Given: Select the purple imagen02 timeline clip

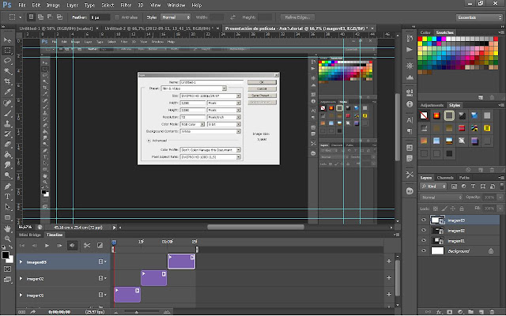Looking at the screenshot, I should [x=154, y=278].
